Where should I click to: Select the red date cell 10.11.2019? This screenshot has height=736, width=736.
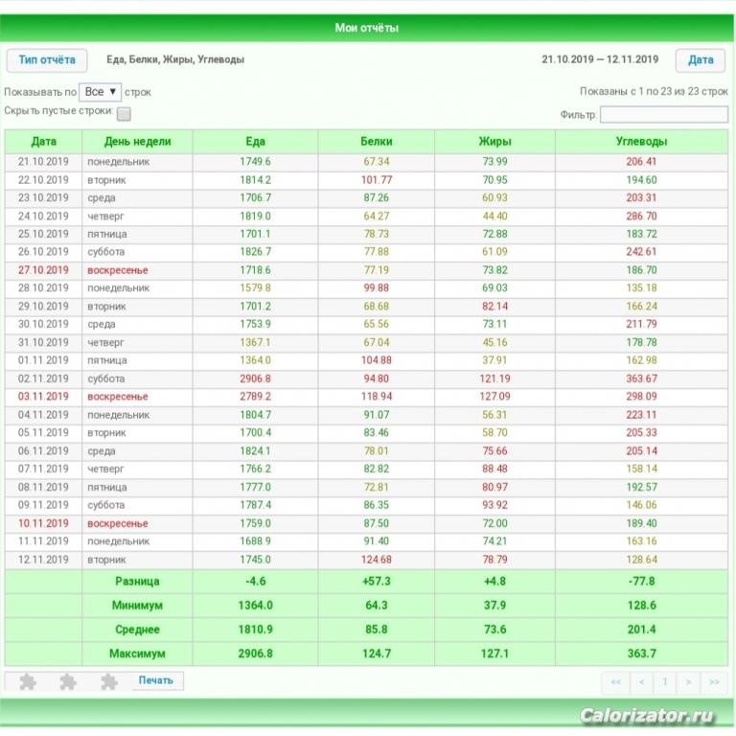pos(43,523)
